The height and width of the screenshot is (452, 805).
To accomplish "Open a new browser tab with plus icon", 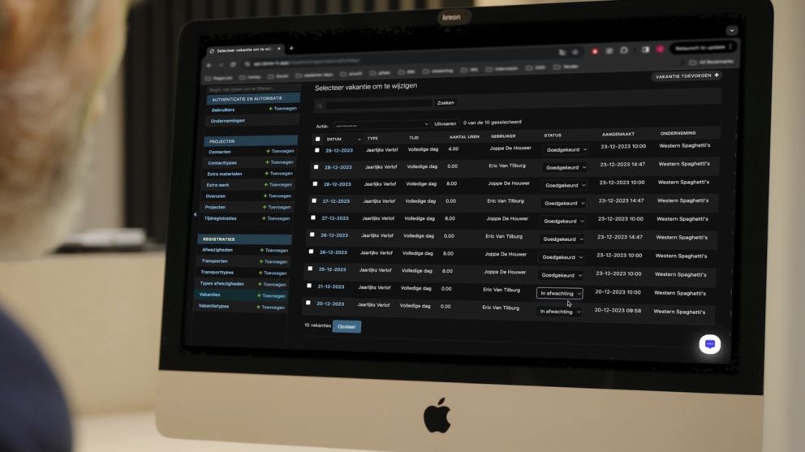I will [291, 49].
